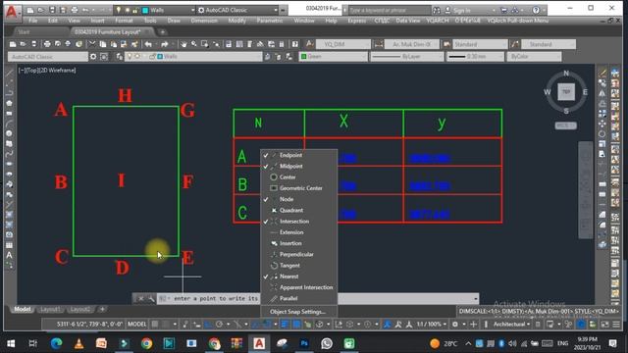
Task: Add a new layout with plus button
Action: [102, 310]
